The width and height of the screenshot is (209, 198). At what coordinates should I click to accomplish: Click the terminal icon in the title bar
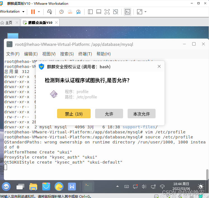(x=10, y=44)
